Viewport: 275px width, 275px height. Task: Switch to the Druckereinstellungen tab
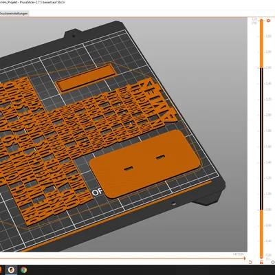[x=14, y=14]
